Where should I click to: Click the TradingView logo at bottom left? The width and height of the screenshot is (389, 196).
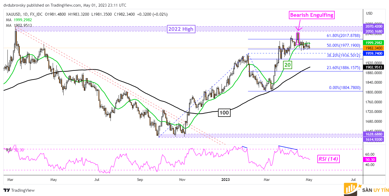pos(19,190)
